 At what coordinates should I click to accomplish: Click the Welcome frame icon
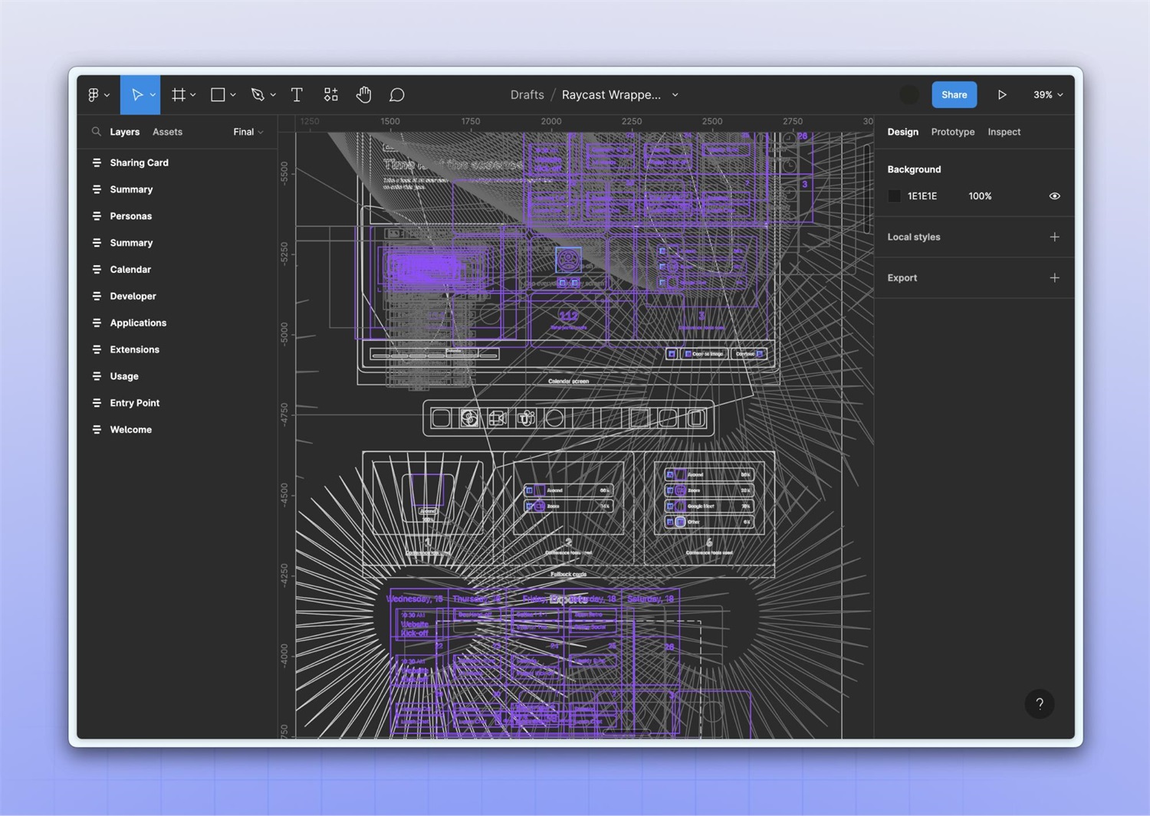click(x=97, y=430)
